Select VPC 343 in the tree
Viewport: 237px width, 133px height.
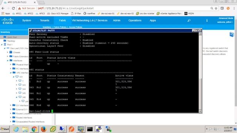pos(24,85)
